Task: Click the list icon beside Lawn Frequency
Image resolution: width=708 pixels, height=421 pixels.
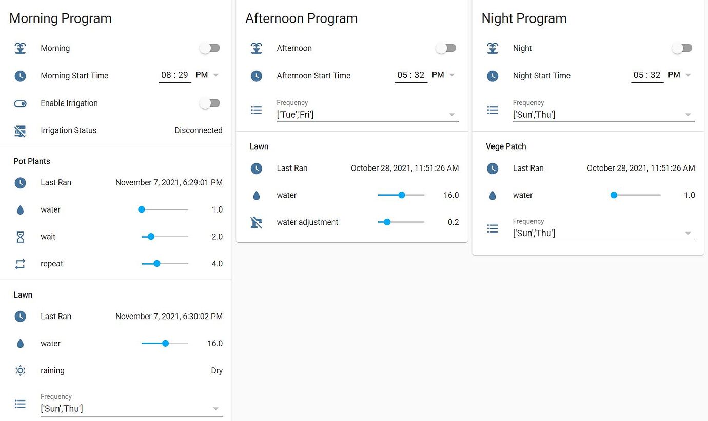Action: 20,404
